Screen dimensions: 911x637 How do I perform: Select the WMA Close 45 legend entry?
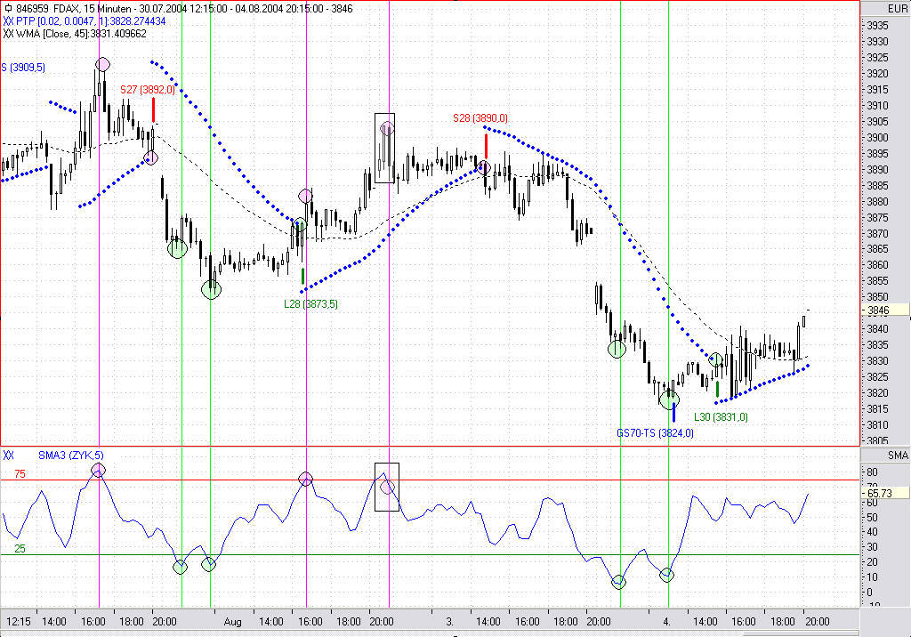tap(80, 34)
